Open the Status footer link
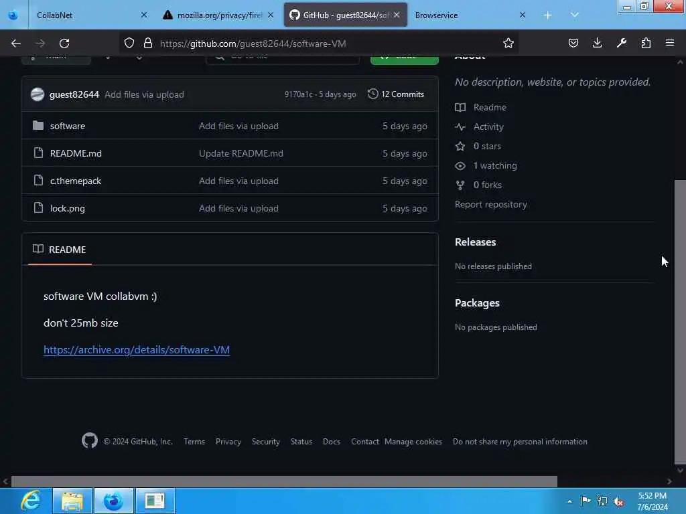This screenshot has width=686, height=514. [x=301, y=442]
